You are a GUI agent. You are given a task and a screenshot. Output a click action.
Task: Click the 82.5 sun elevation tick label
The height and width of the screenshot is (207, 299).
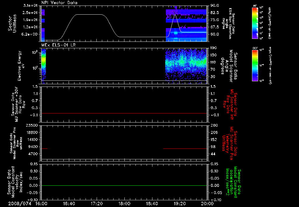tap(215, 13)
